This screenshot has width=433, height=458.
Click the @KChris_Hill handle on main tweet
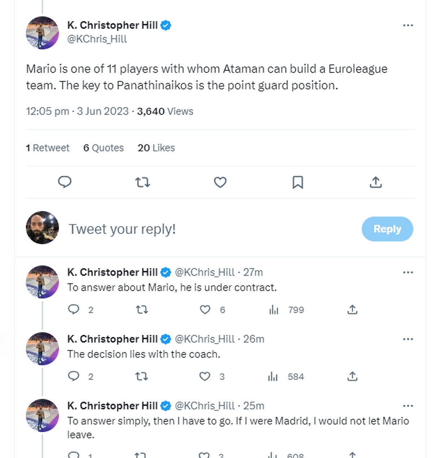[97, 39]
